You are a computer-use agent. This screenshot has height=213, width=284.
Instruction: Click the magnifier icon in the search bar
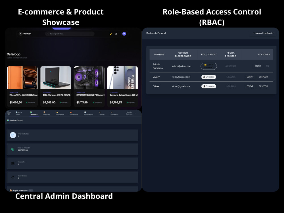coord(48,34)
